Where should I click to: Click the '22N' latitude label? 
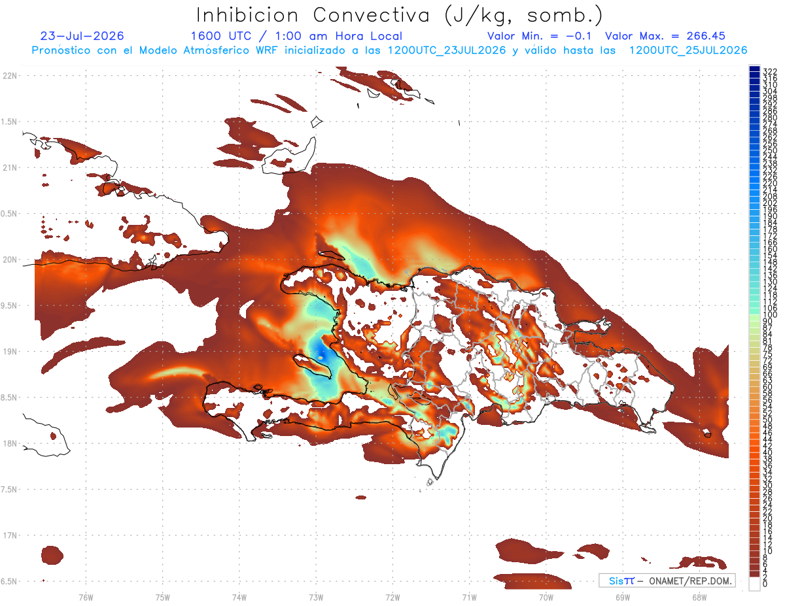click(x=10, y=75)
